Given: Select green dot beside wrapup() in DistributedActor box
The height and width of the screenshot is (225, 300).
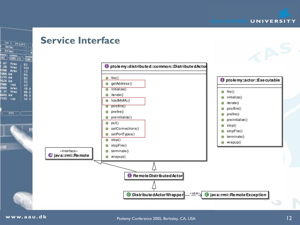Looking at the screenshot, I should pyautogui.click(x=107, y=157).
